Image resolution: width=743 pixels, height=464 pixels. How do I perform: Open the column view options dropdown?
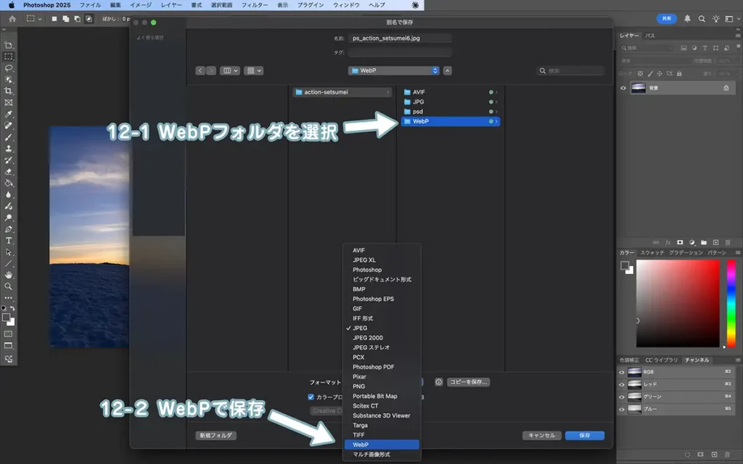click(x=230, y=70)
